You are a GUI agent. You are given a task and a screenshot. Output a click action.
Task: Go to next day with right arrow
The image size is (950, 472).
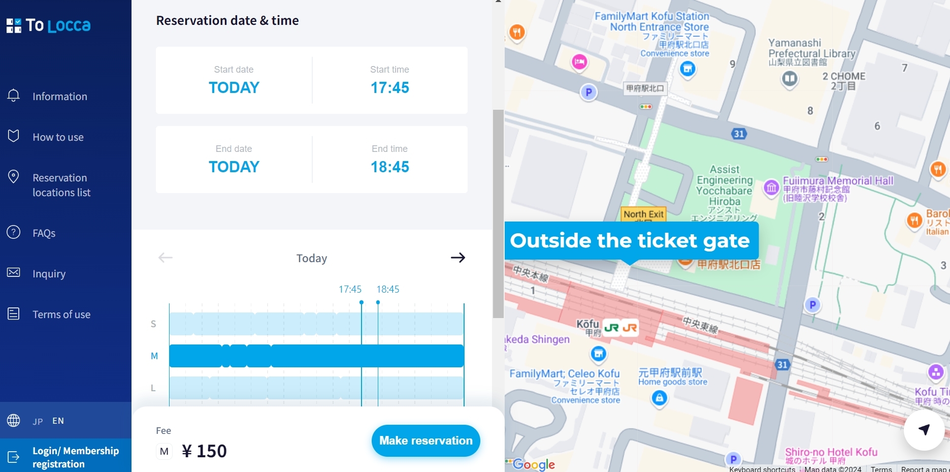(457, 258)
